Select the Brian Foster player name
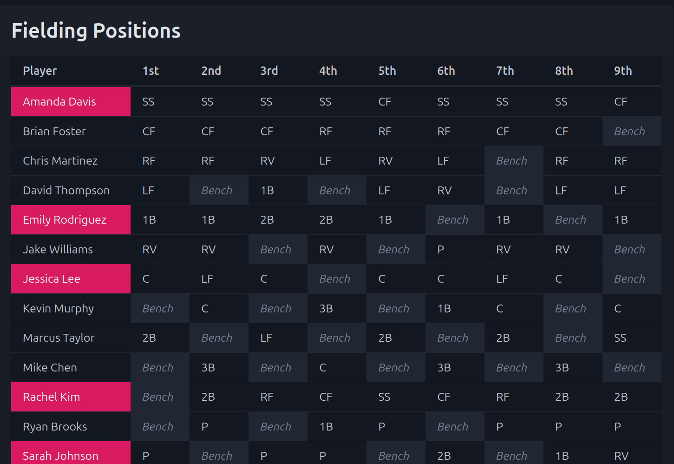The height and width of the screenshot is (464, 674). (54, 132)
